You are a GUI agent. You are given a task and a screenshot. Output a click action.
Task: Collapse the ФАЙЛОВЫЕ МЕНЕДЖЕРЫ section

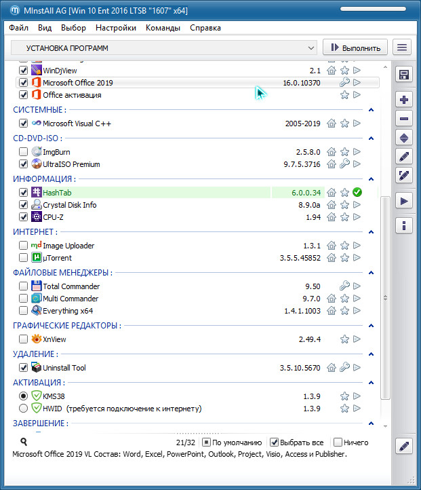(x=371, y=273)
